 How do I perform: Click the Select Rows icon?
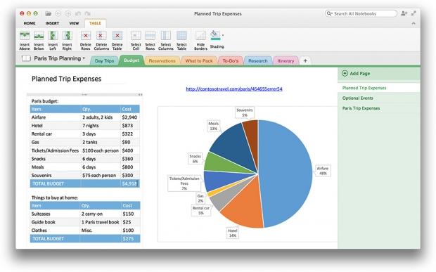point(150,41)
